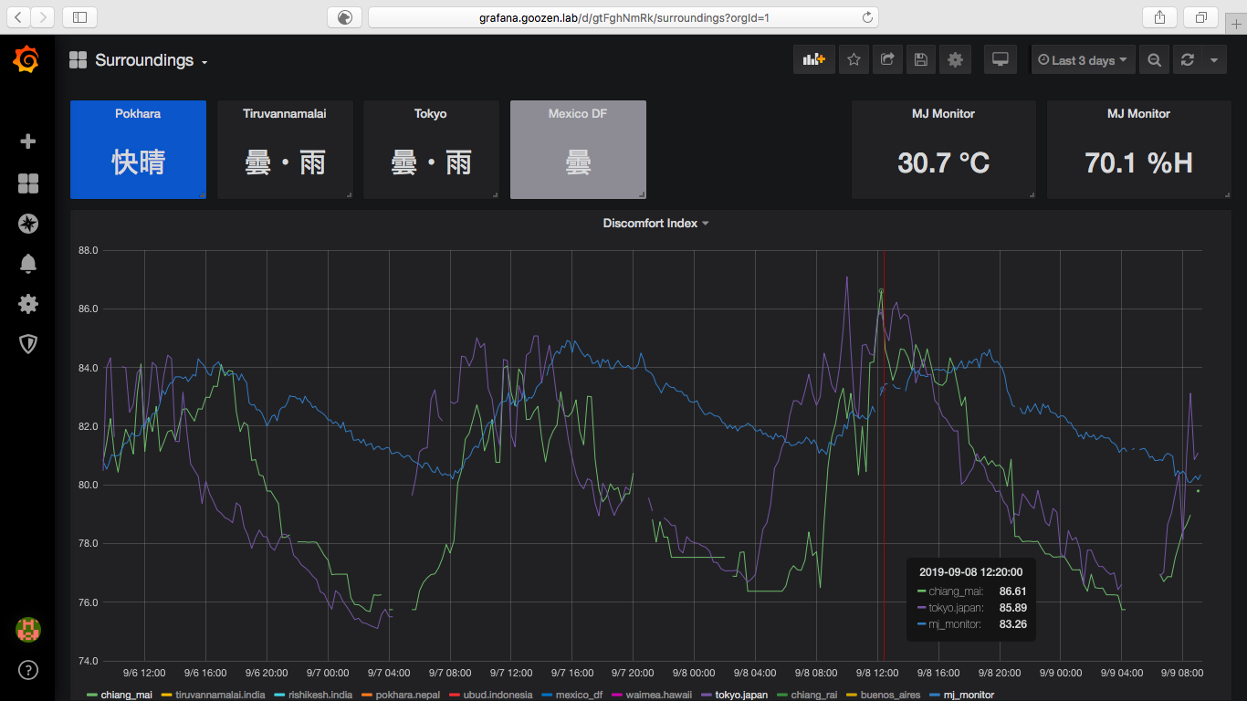Image resolution: width=1247 pixels, height=701 pixels.
Task: Open new browser tab plus
Action: point(1237,22)
